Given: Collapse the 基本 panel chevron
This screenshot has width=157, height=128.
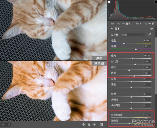Looking at the screenshot, I should (112, 29).
